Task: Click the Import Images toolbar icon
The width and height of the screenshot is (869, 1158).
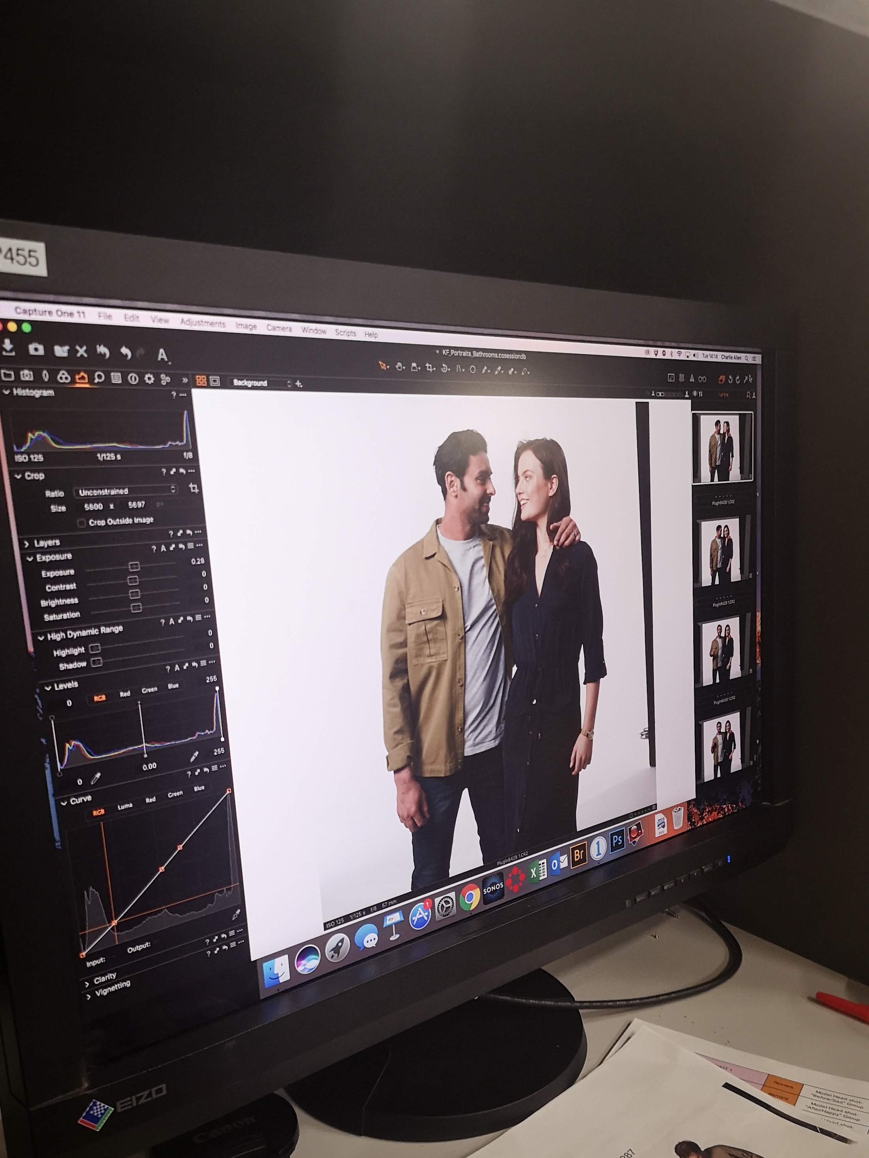Action: coord(8,347)
